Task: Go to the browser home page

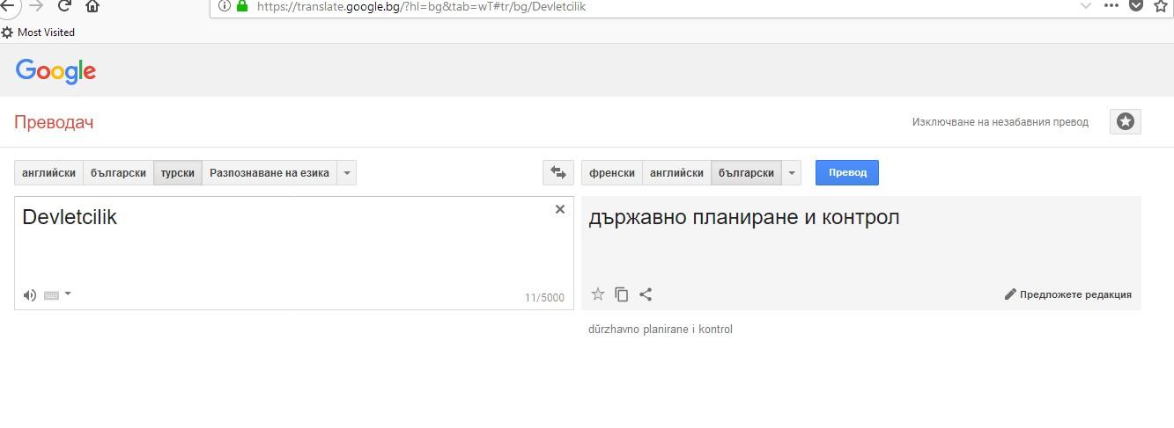Action: [92, 6]
